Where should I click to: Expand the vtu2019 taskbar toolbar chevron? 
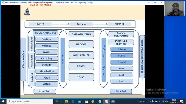(147, 100)
